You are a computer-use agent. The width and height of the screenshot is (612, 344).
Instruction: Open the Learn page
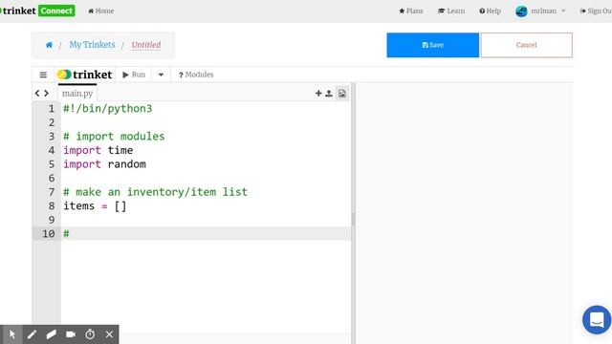pos(451,11)
